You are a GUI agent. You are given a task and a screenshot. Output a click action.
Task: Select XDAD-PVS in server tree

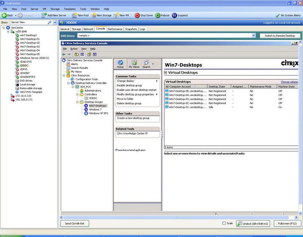coord(26,62)
